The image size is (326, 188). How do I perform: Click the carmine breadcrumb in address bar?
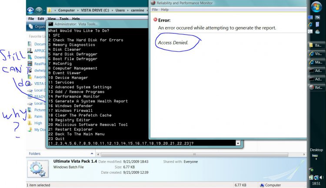click(137, 10)
